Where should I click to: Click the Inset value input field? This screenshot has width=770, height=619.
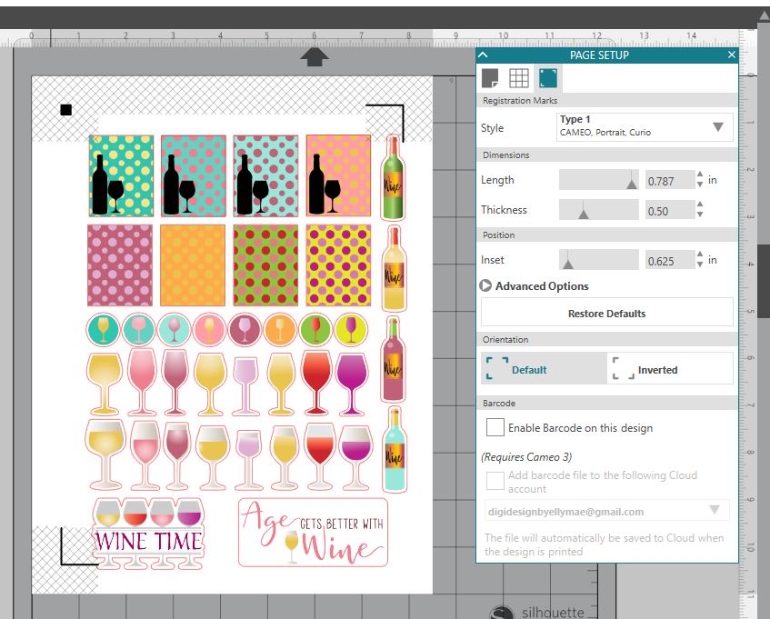pos(667,261)
